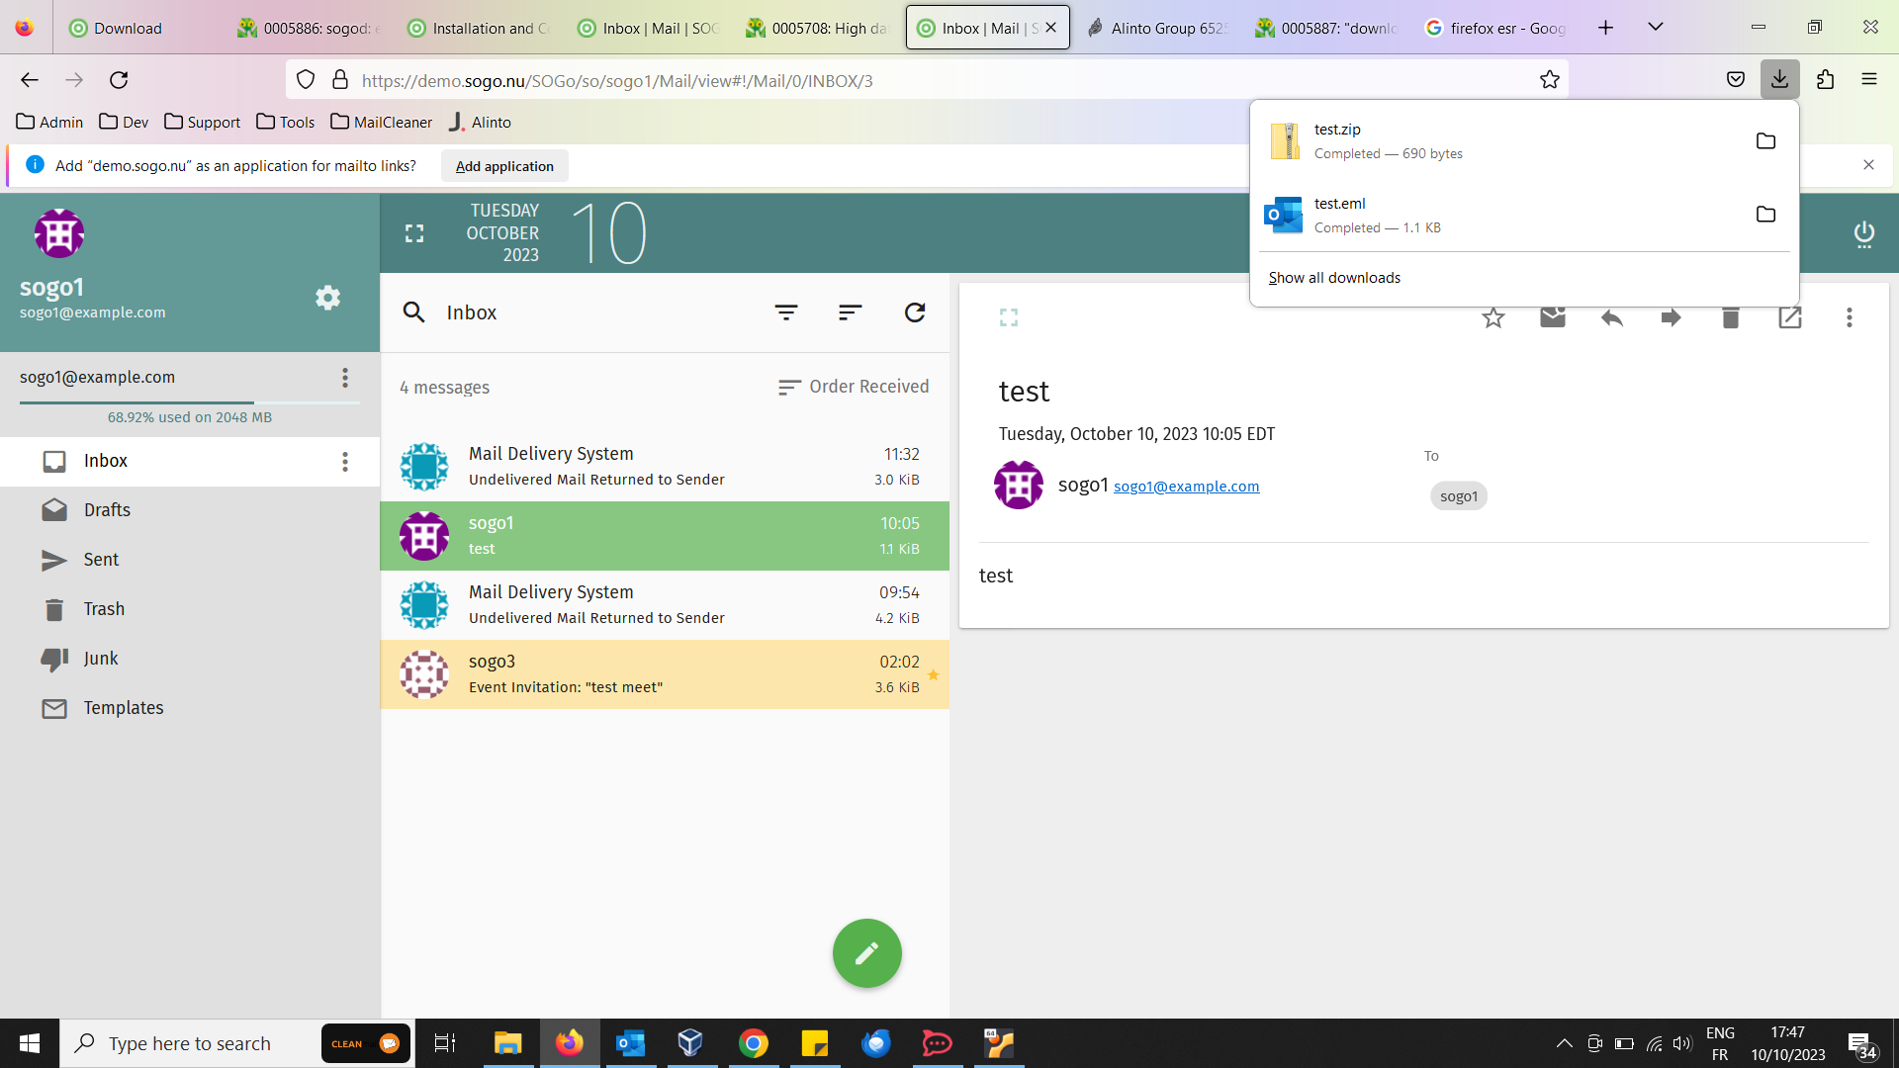Open Inbox folder options menu
This screenshot has height=1068, width=1899.
(345, 462)
